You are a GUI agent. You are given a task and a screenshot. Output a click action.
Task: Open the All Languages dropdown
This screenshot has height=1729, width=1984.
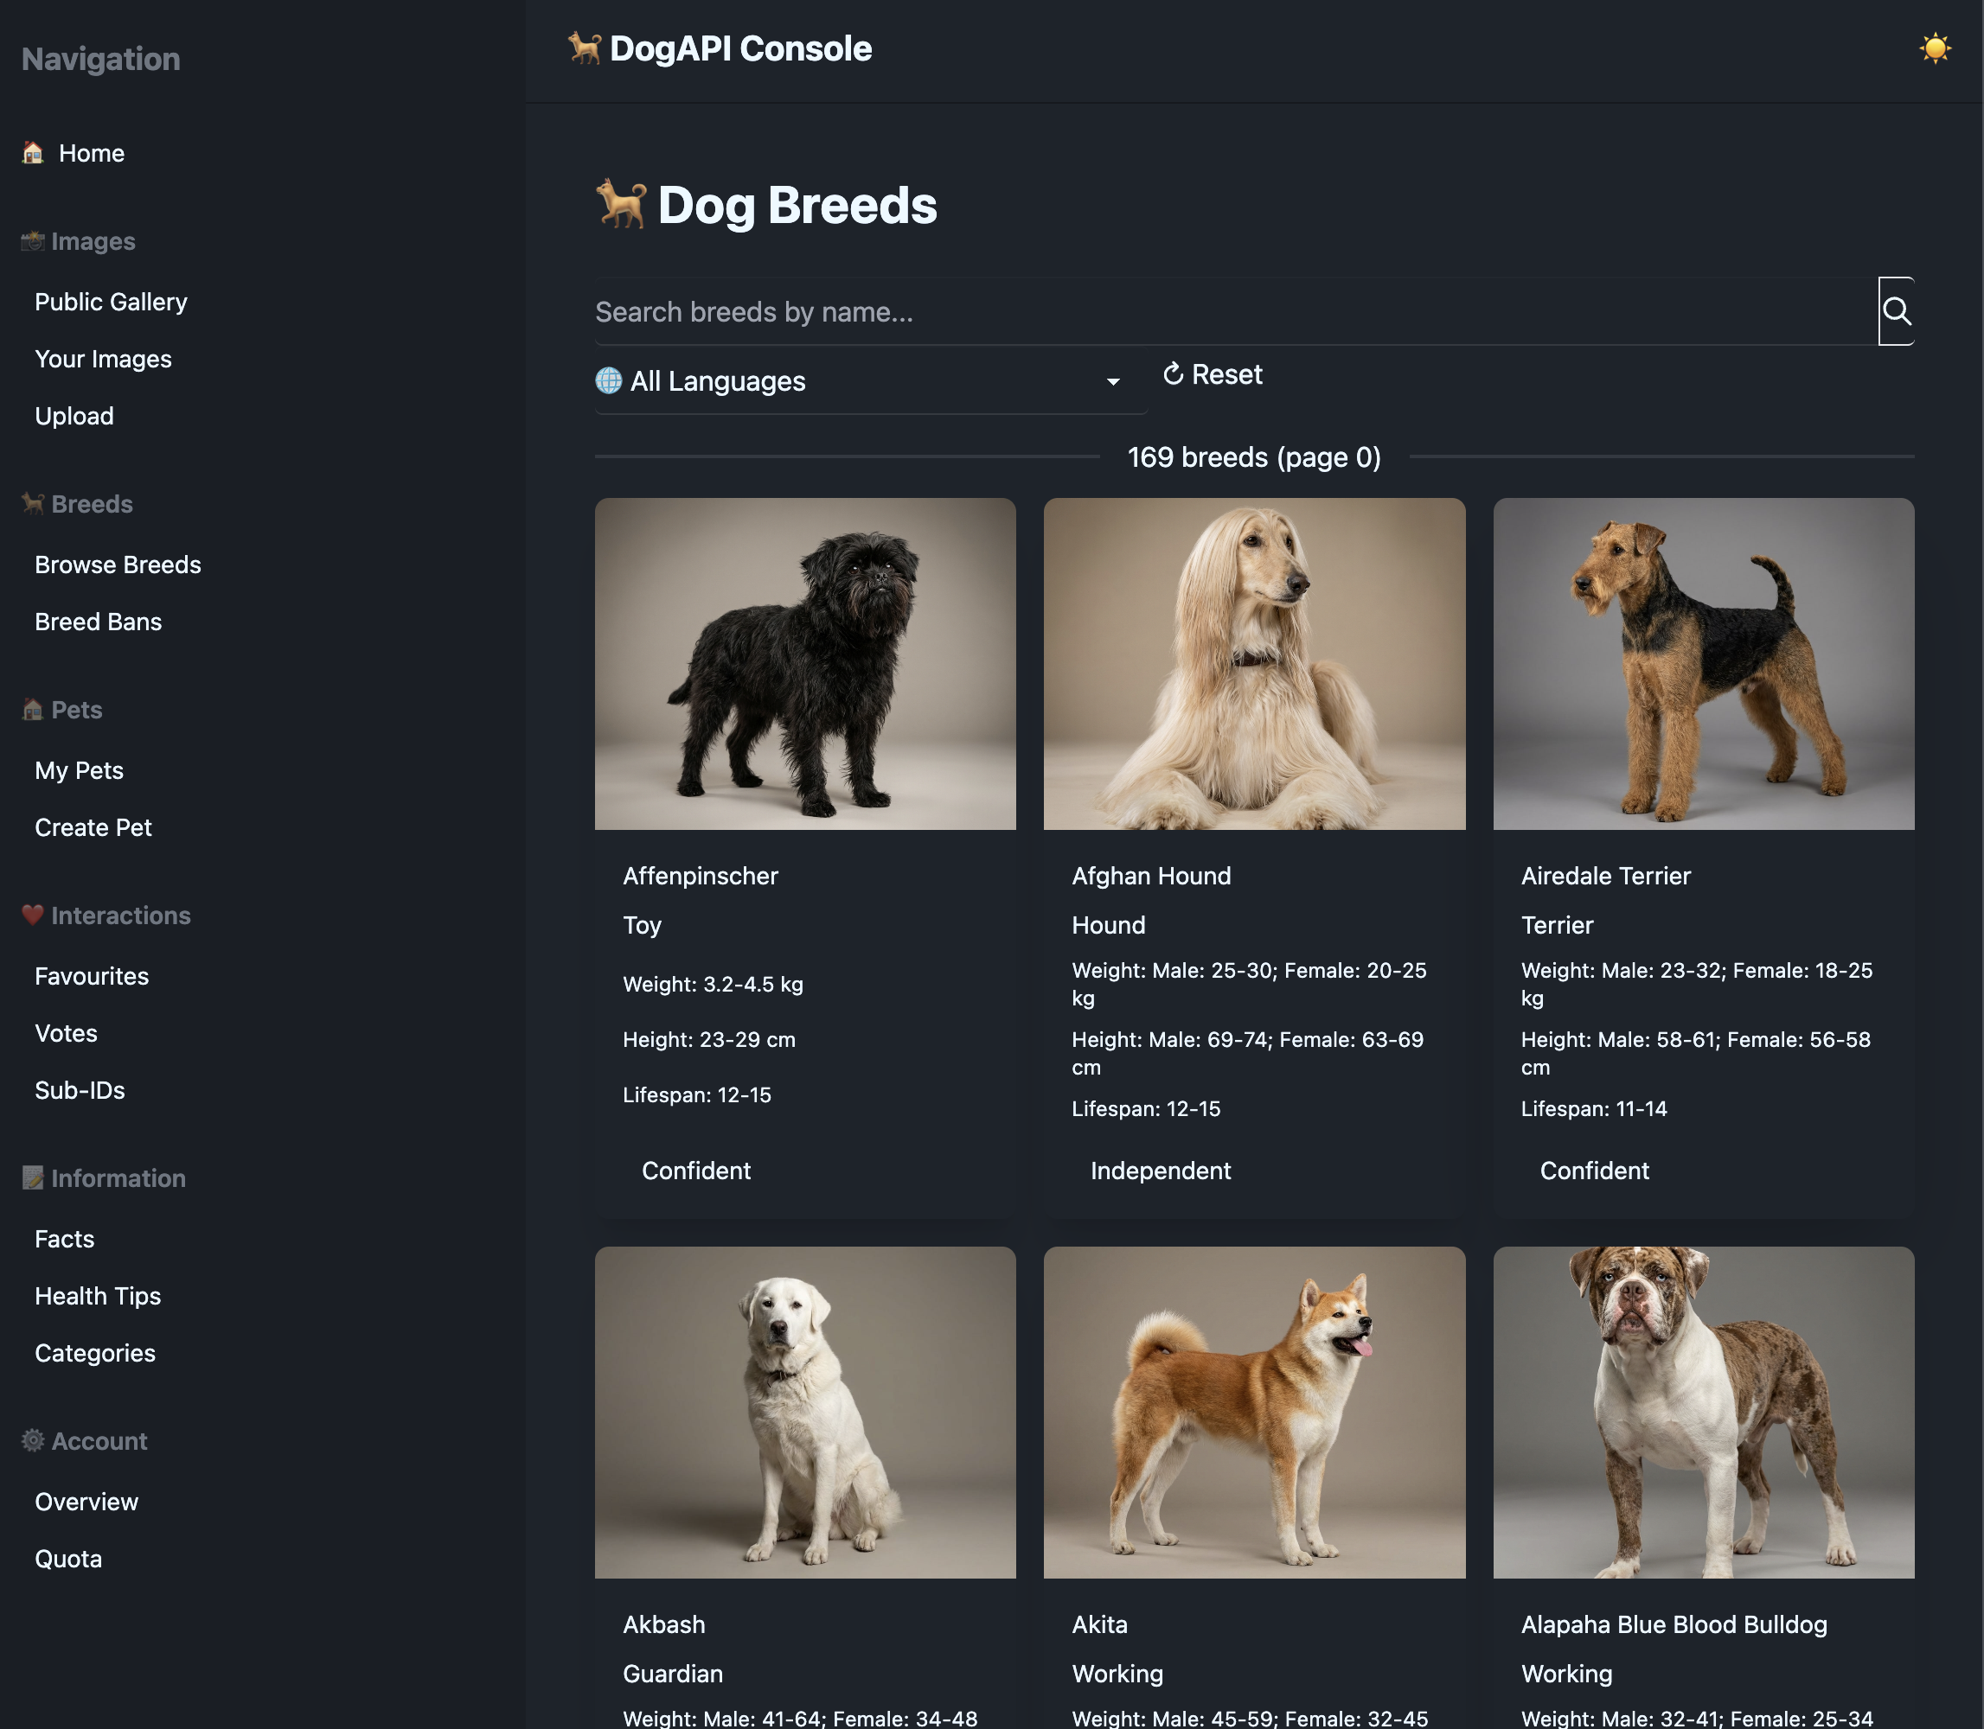click(869, 381)
